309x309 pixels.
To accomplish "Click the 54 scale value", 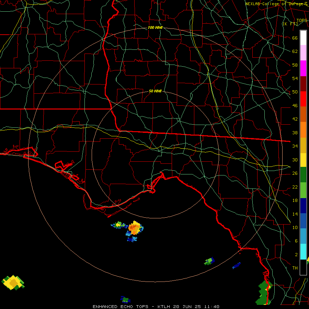I will [x=295, y=78].
